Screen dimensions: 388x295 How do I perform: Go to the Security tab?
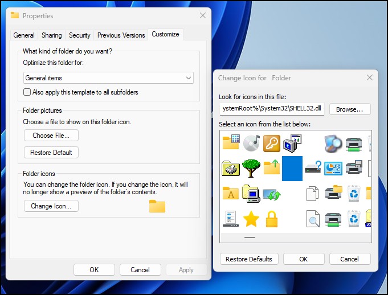80,35
